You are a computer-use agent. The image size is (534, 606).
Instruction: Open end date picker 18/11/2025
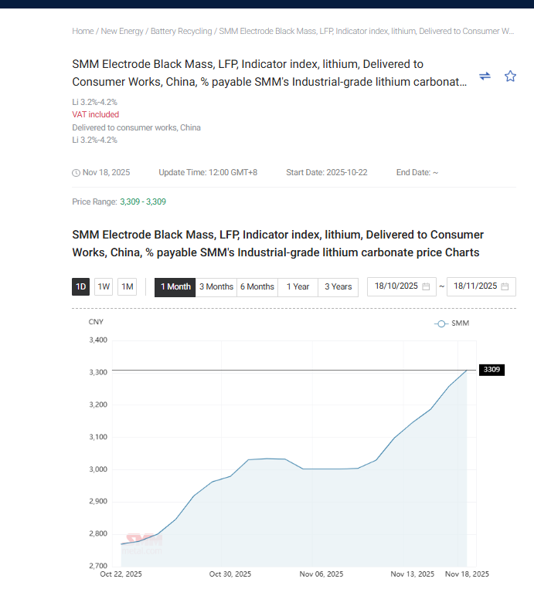[474, 286]
